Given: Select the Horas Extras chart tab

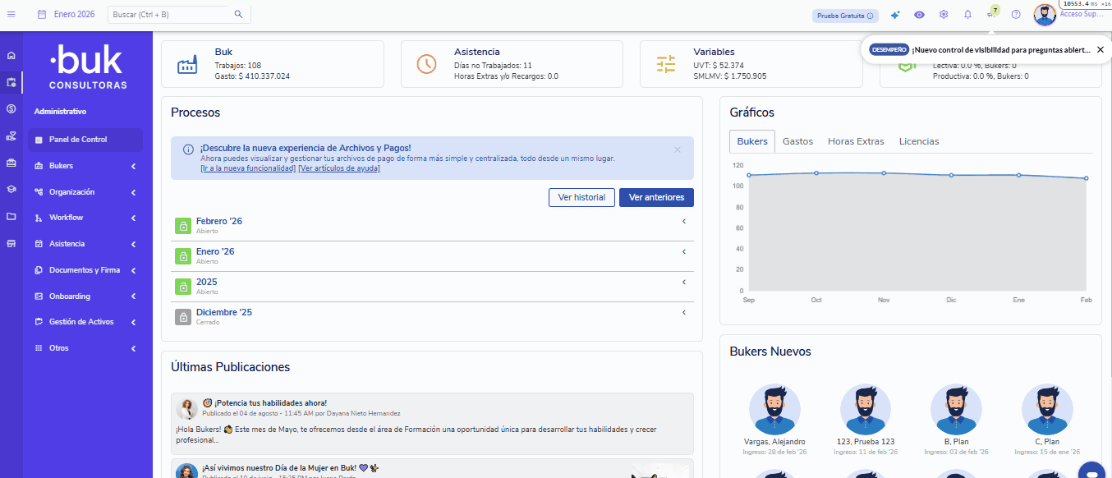Looking at the screenshot, I should (x=856, y=141).
